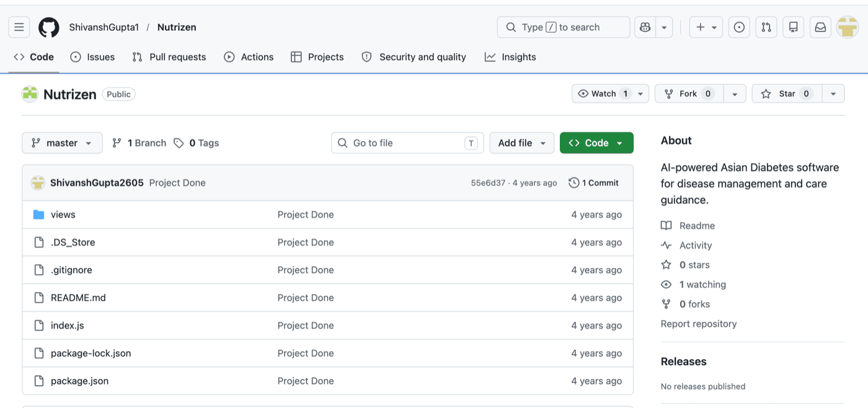This screenshot has width=868, height=408.
Task: Switch to the Pull requests tab
Action: click(169, 57)
